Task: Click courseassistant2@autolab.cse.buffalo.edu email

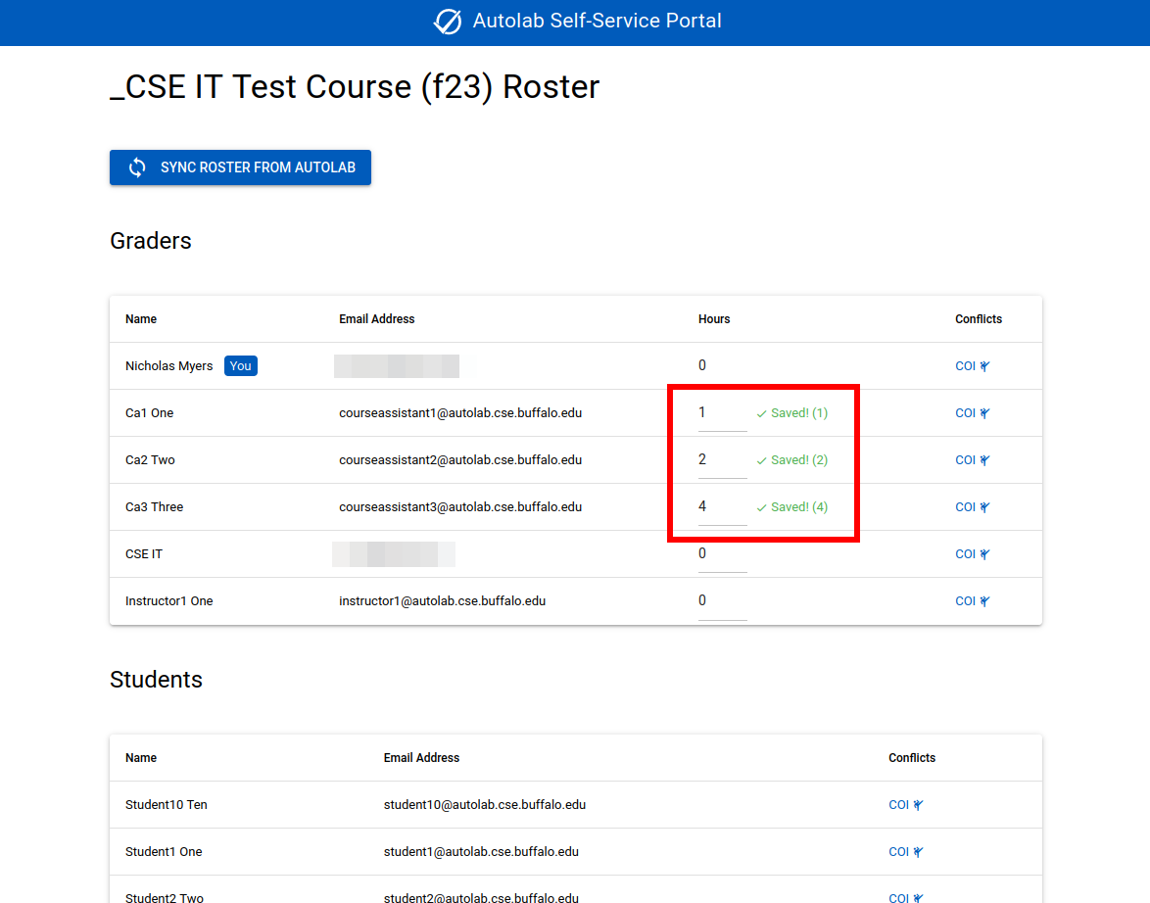Action: pos(460,460)
